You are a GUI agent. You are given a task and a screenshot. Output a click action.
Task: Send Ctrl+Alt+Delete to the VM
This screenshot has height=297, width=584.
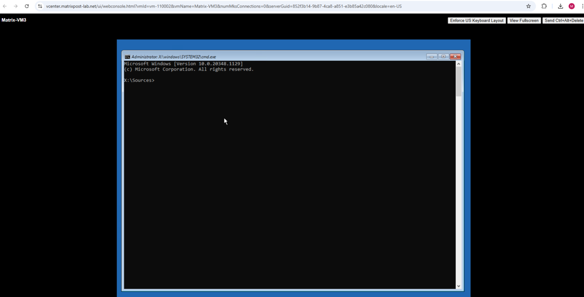pos(563,20)
